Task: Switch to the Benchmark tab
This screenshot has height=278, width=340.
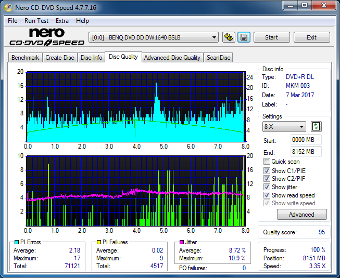Action: tap(25, 58)
